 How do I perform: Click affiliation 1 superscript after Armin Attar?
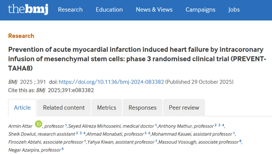click(66, 125)
